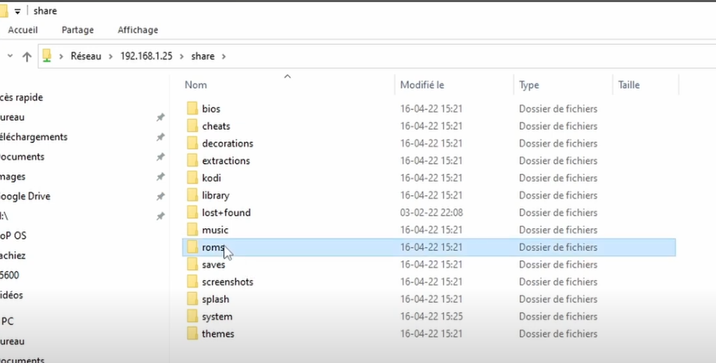This screenshot has height=363, width=716.
Task: Open the Partage ribbon tab
Action: click(x=77, y=30)
